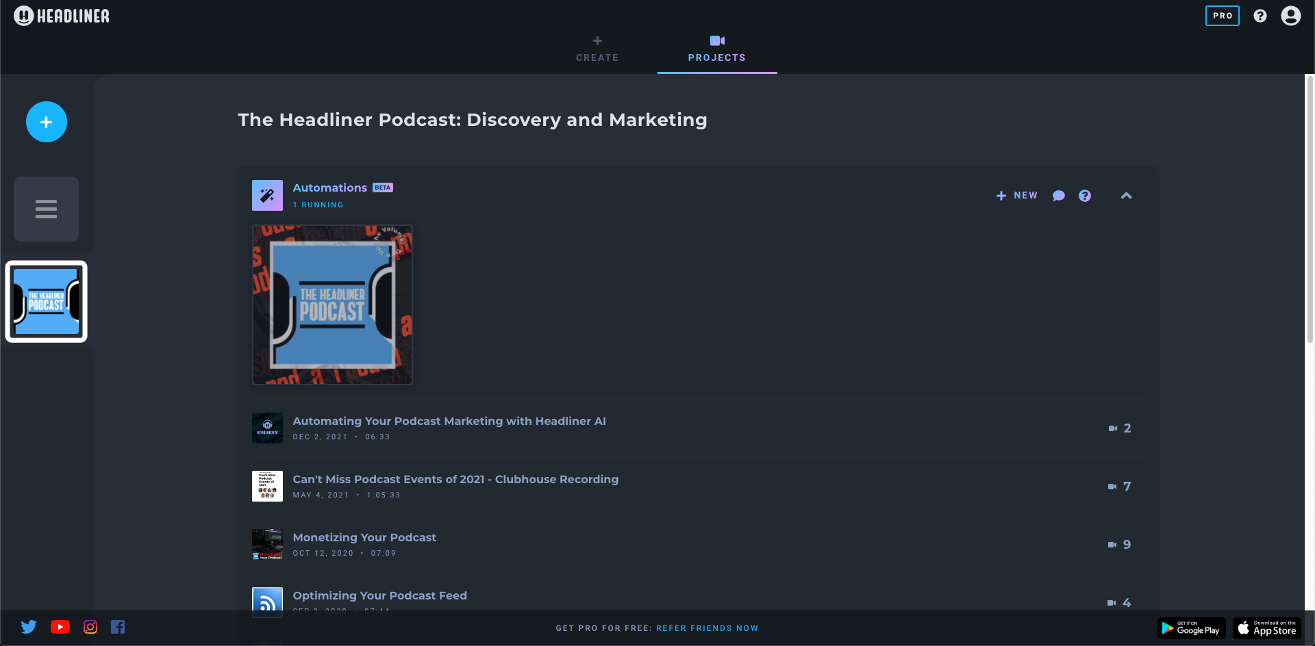1315x646 pixels.
Task: Switch to the Create tab
Action: coord(597,49)
